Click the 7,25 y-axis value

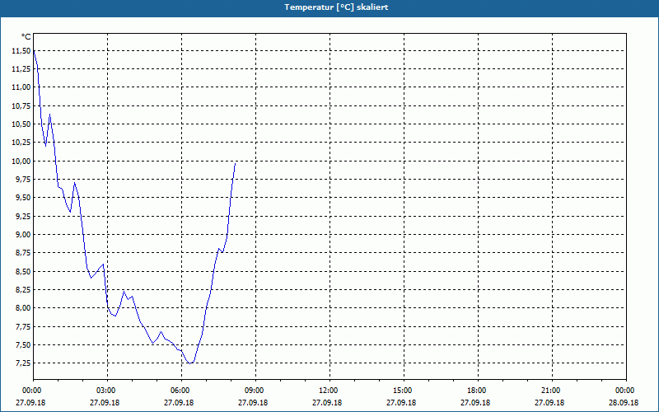(x=23, y=363)
